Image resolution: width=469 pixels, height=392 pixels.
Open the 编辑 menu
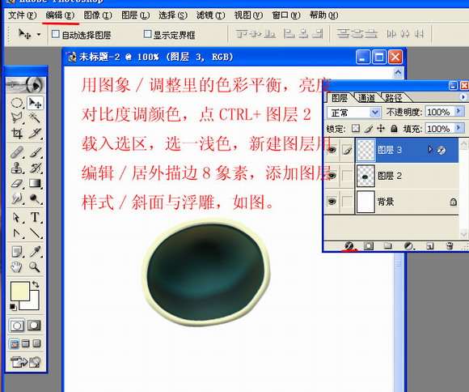click(x=60, y=15)
